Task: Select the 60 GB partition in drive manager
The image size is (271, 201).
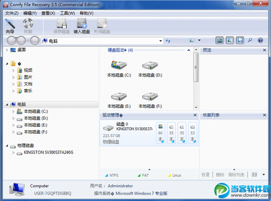Action: (x=161, y=133)
